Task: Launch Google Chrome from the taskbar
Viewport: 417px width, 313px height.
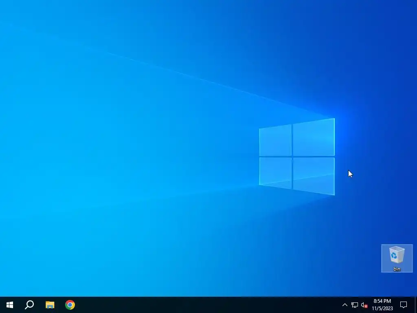Action: coord(70,305)
